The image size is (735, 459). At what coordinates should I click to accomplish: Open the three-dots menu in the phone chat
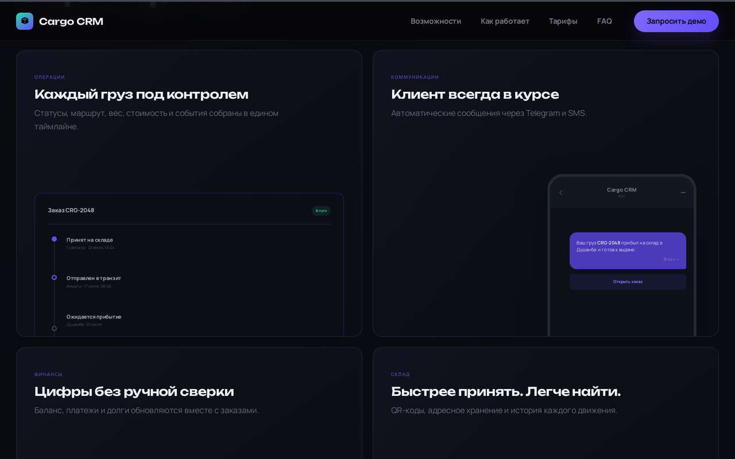pyautogui.click(x=683, y=192)
